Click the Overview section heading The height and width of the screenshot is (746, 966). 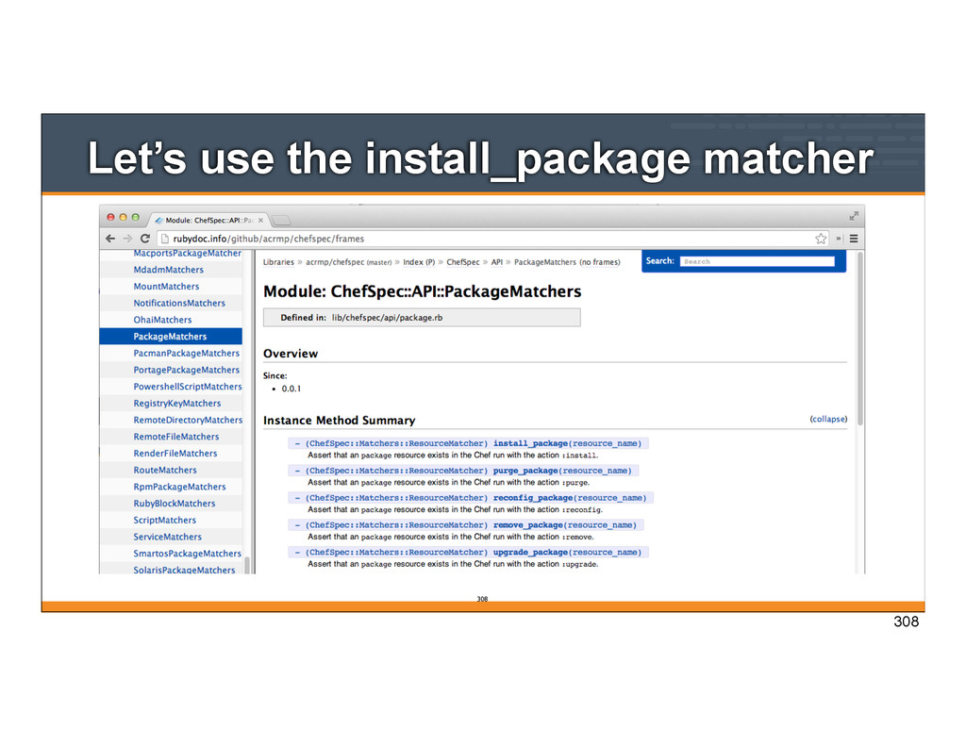point(291,354)
